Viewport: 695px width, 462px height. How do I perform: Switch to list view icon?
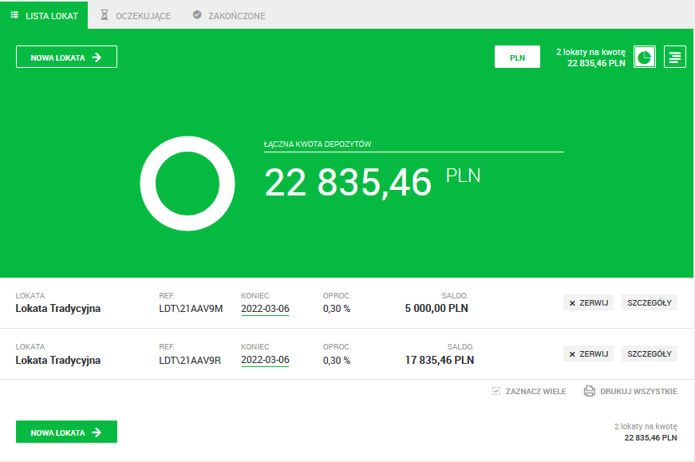click(x=675, y=57)
